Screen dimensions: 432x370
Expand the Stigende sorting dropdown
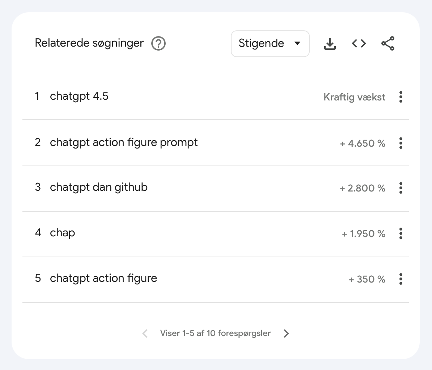[270, 44]
